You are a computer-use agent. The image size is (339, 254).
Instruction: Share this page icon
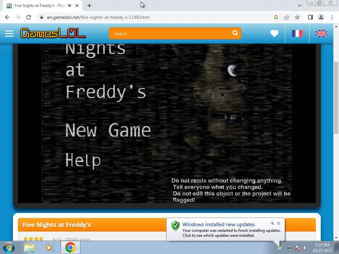click(x=287, y=17)
